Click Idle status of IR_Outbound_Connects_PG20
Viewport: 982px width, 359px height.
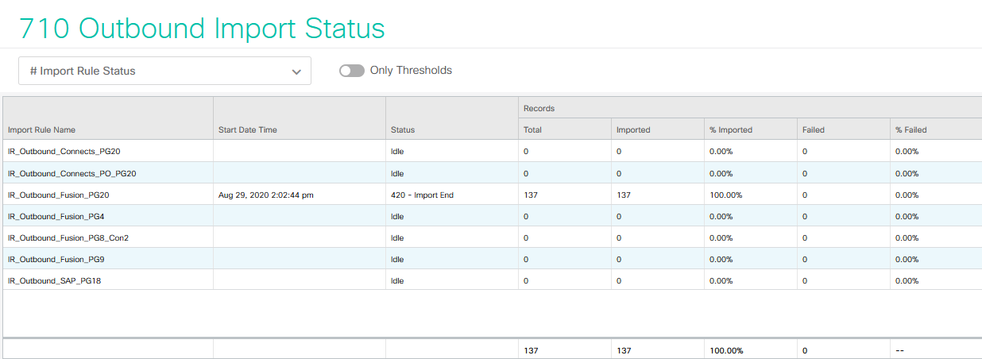tap(397, 151)
